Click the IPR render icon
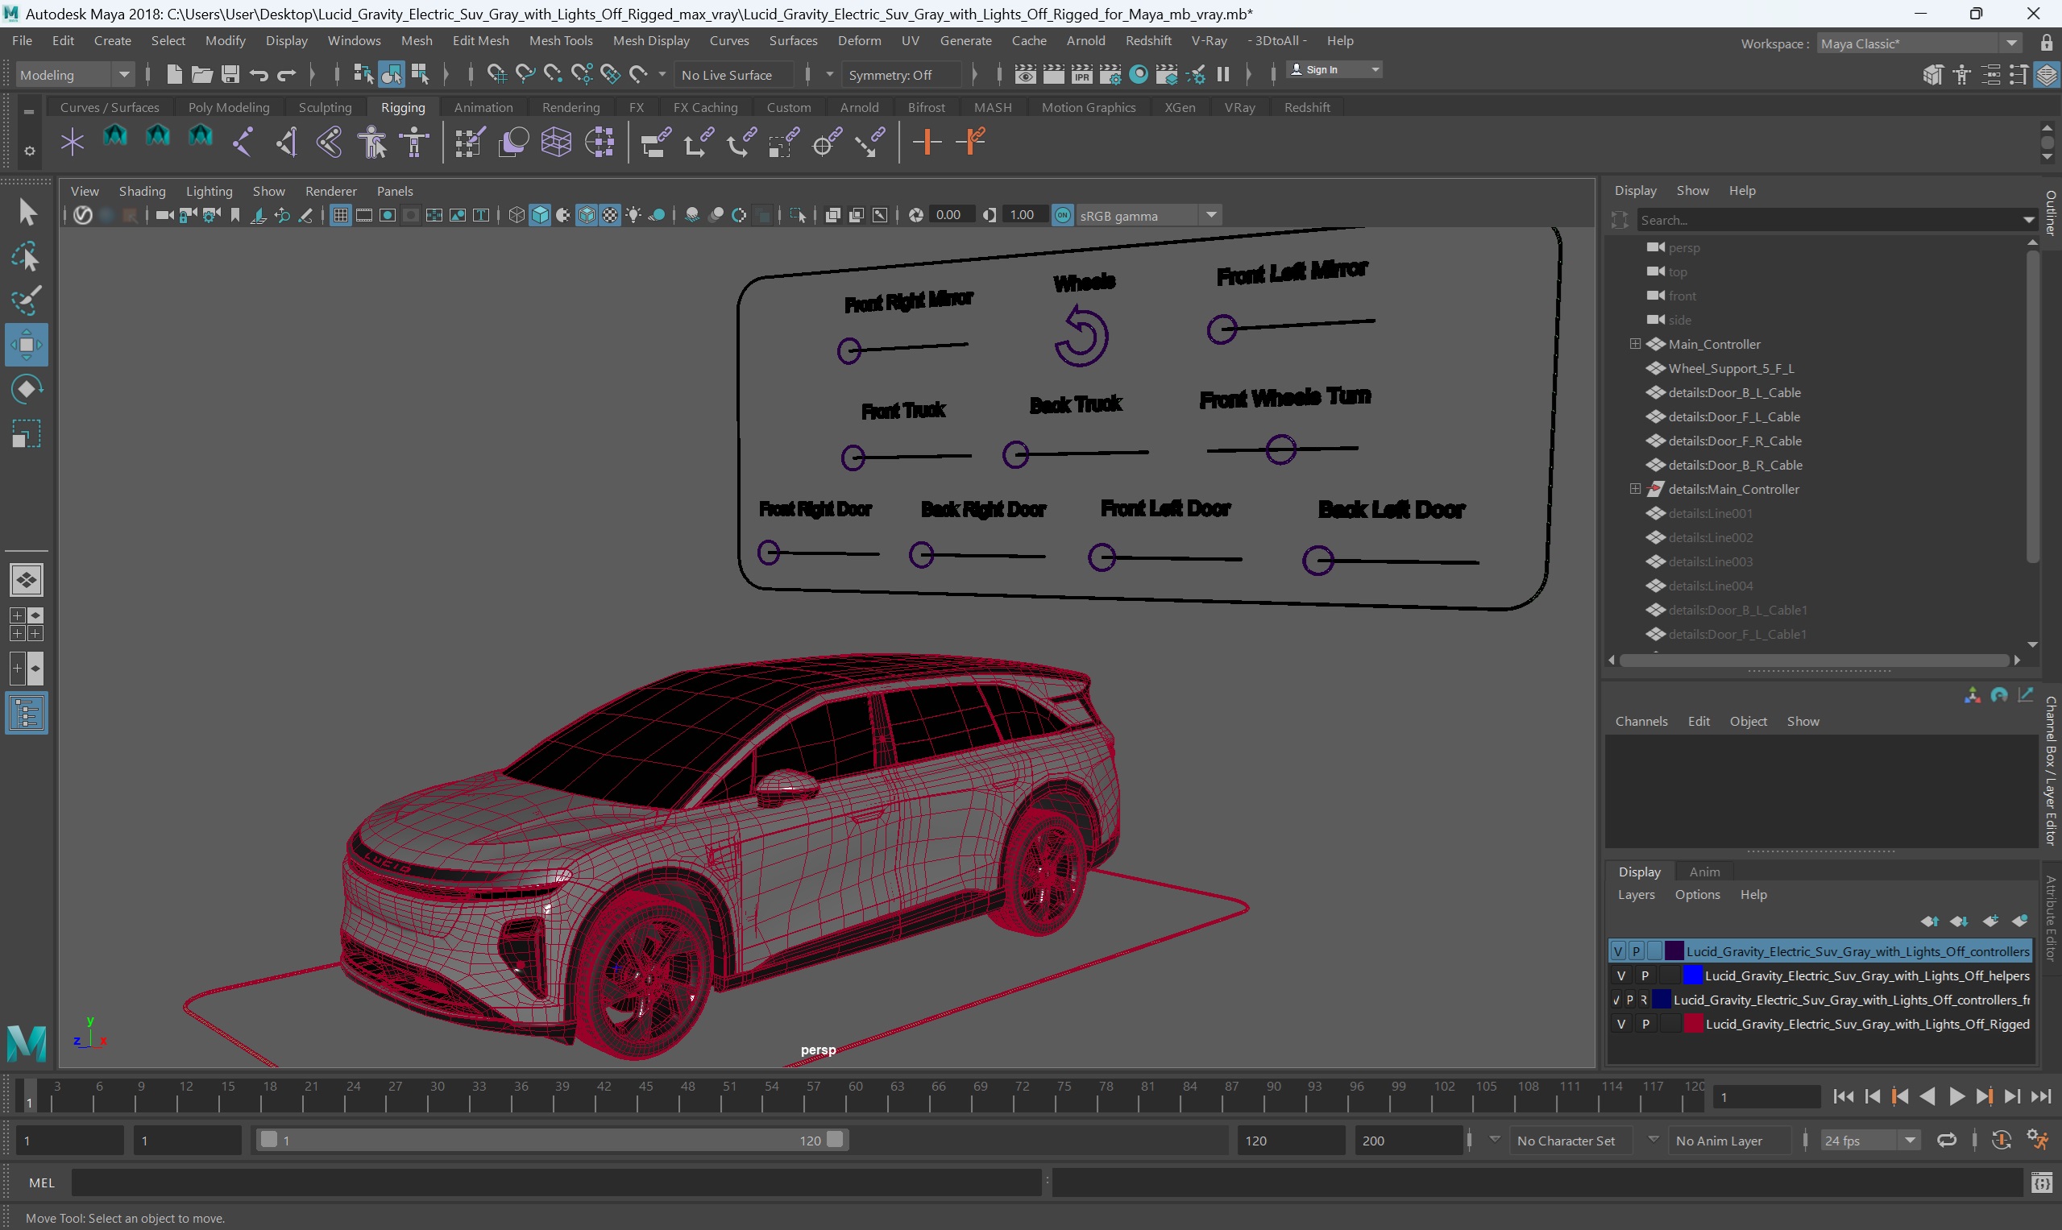Viewport: 2062px width, 1230px height. 1082,75
